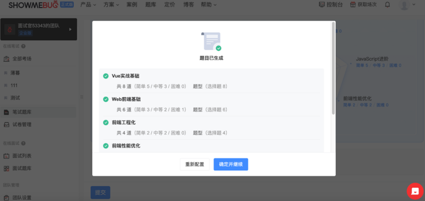Viewport: 425px width, 201px height.
Task: Click the green check beside 前端性能优化
Action: [x=106, y=146]
